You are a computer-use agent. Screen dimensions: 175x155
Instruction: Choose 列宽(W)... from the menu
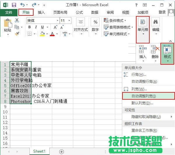click(148, 89)
